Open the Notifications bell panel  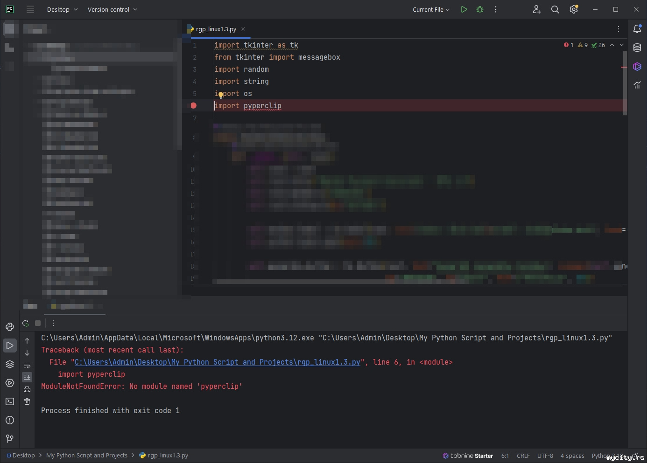(x=637, y=29)
